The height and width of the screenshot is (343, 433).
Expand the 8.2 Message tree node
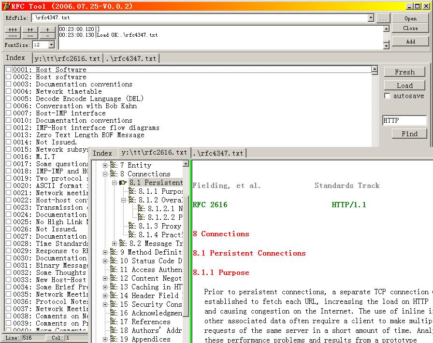(114, 243)
